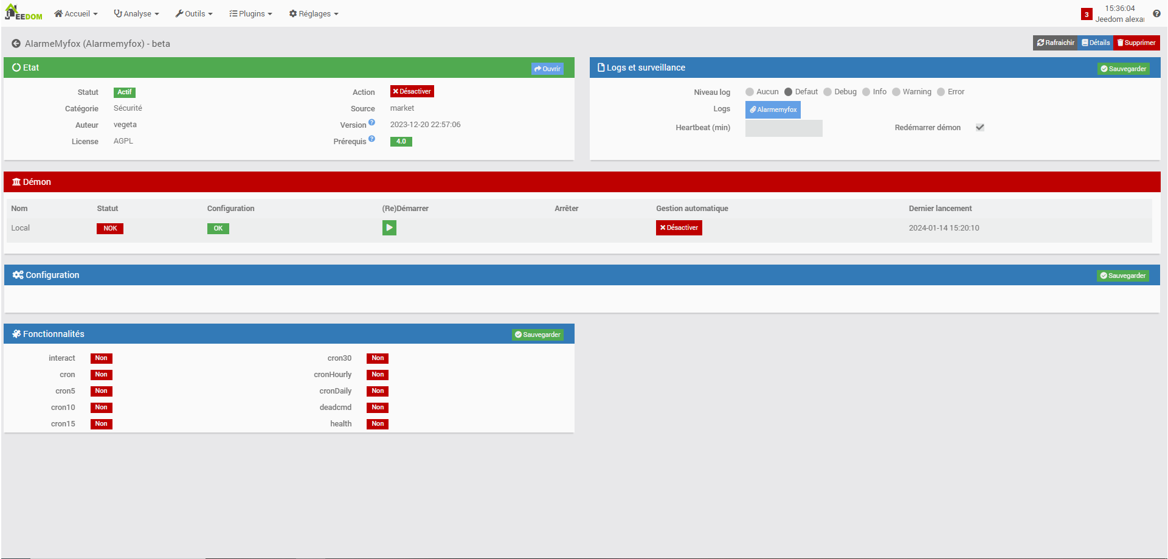This screenshot has height=559, width=1168.
Task: Click the AlarmeMyfox (Alarmemyfox) - beta title
Action: pos(97,44)
